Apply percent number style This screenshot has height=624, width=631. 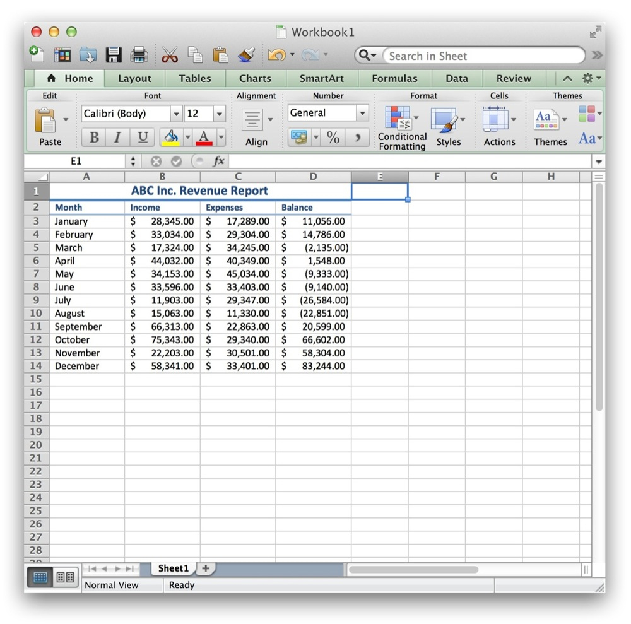click(333, 137)
